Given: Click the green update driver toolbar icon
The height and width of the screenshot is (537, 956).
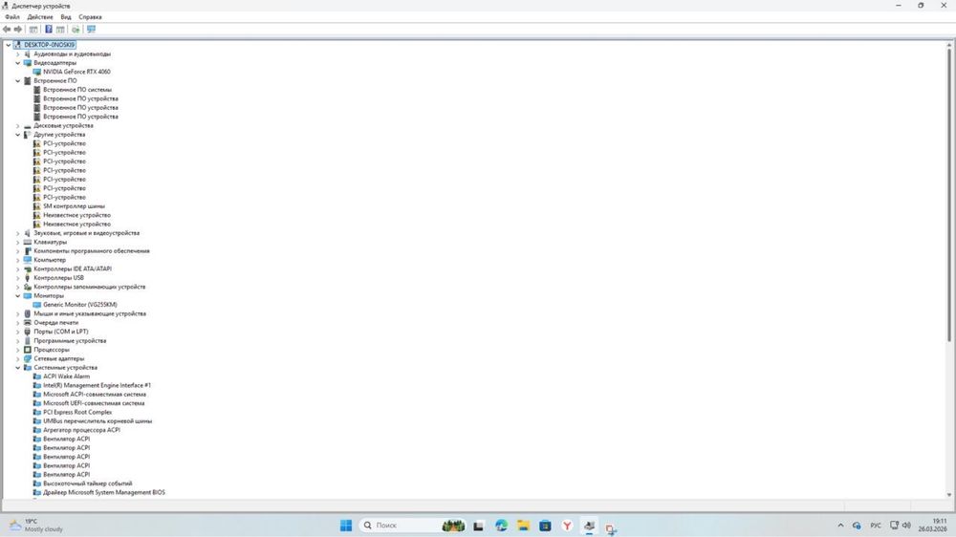Looking at the screenshot, I should click(x=76, y=30).
